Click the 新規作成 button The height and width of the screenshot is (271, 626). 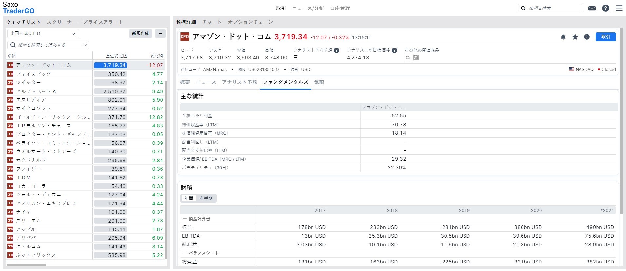[x=140, y=33]
